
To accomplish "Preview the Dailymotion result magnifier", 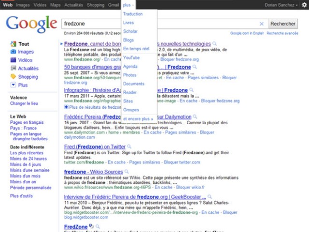I will coord(195,117).
